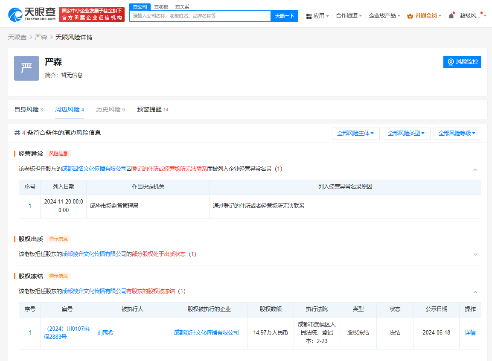Open the 全部风险等级 dropdown
The image size is (492, 361).
[457, 134]
